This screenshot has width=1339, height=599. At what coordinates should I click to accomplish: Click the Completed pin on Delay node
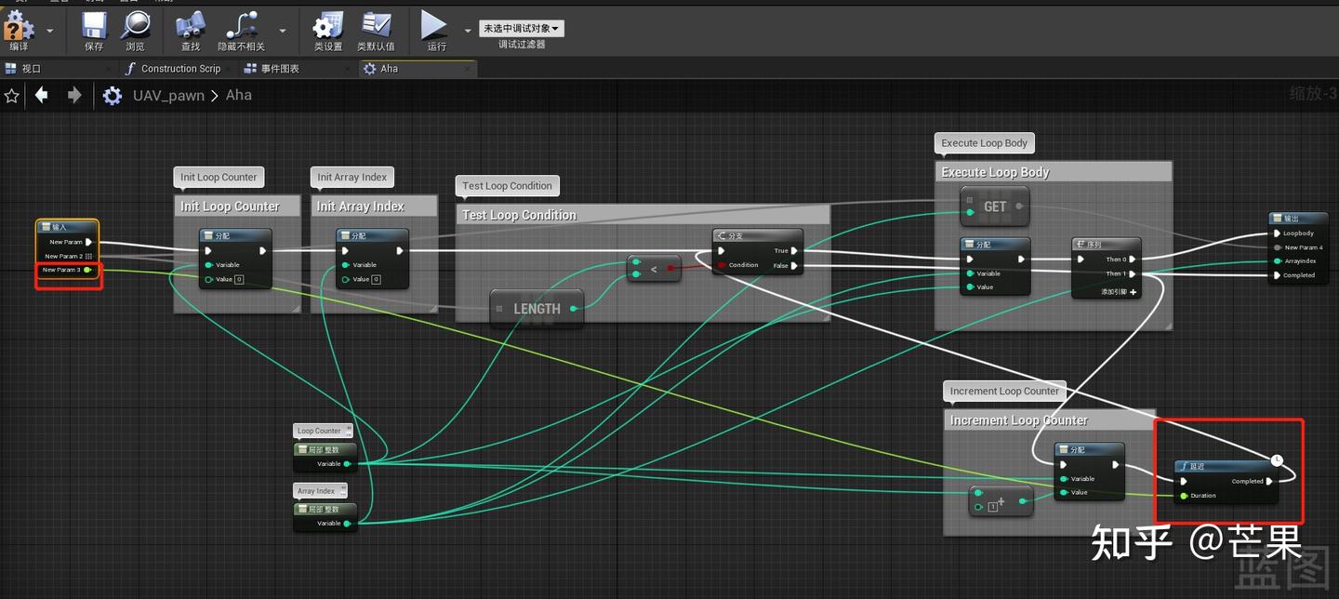point(1269,482)
